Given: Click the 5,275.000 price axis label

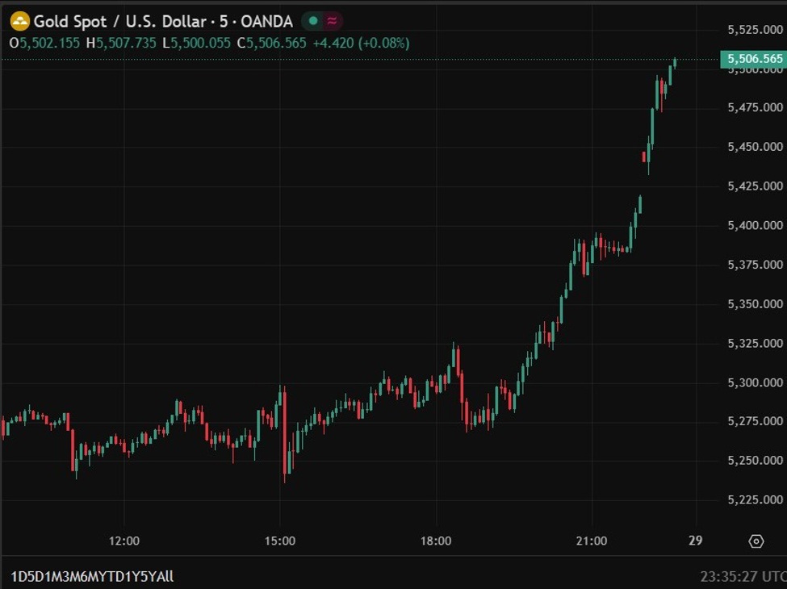Looking at the screenshot, I should click(x=755, y=421).
